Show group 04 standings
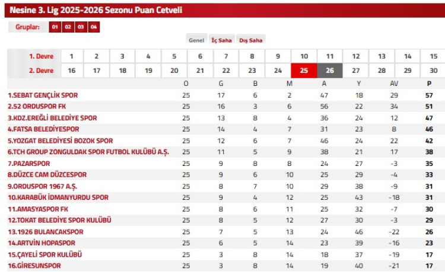 point(94,27)
